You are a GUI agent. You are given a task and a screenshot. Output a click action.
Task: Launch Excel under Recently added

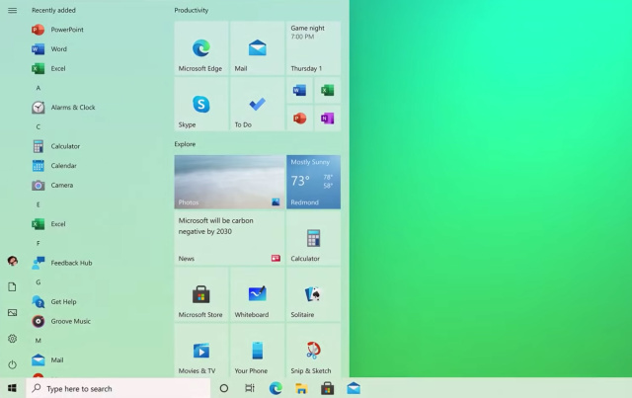48,68
